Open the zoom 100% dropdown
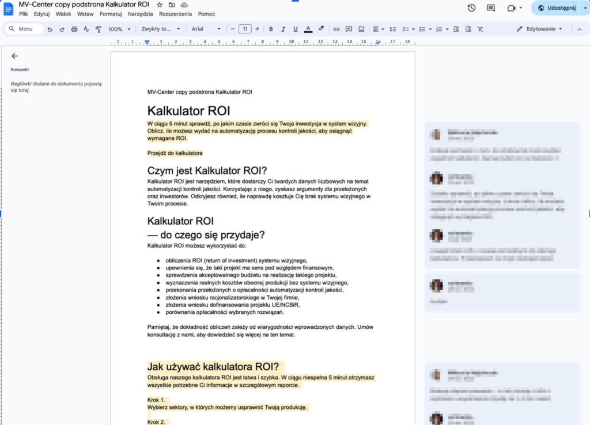Viewport: 590px width, 425px height. click(x=119, y=29)
